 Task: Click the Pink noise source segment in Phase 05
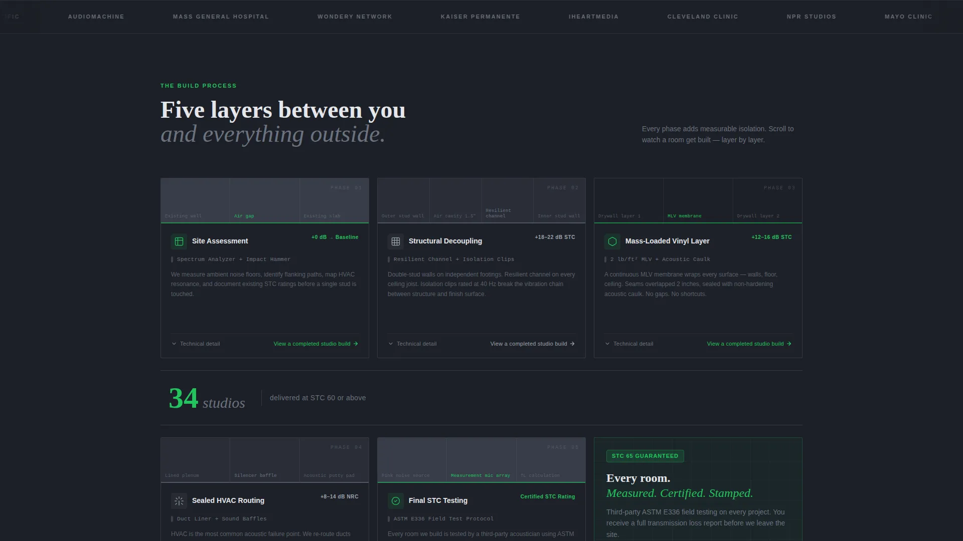click(412, 460)
